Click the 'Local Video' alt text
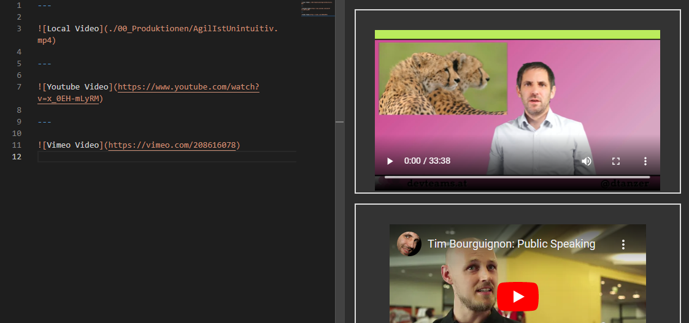 [x=73, y=29]
